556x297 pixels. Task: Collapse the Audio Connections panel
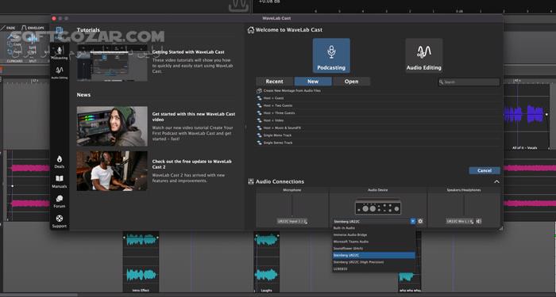click(x=496, y=181)
